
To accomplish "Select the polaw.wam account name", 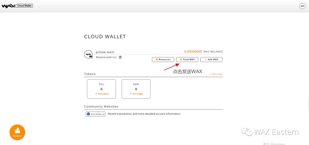I will 105,52.
